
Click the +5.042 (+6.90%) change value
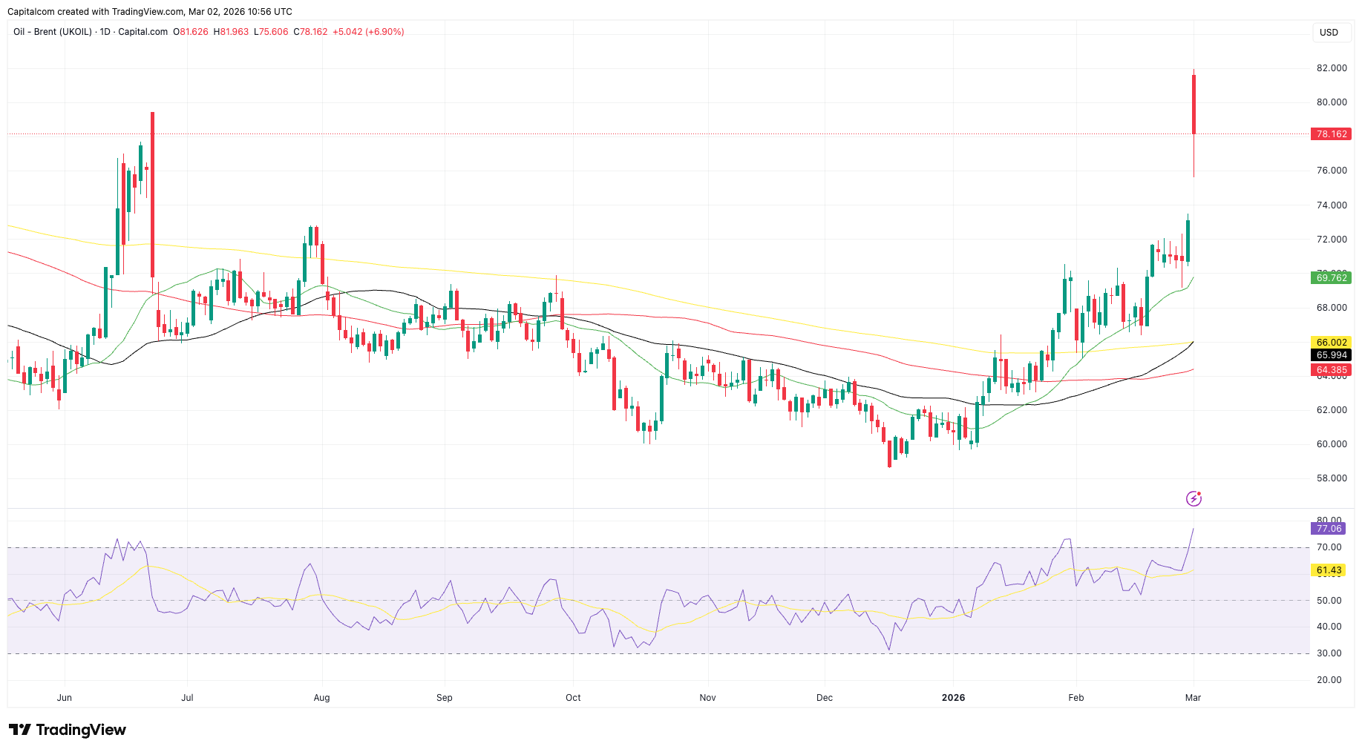[368, 32]
